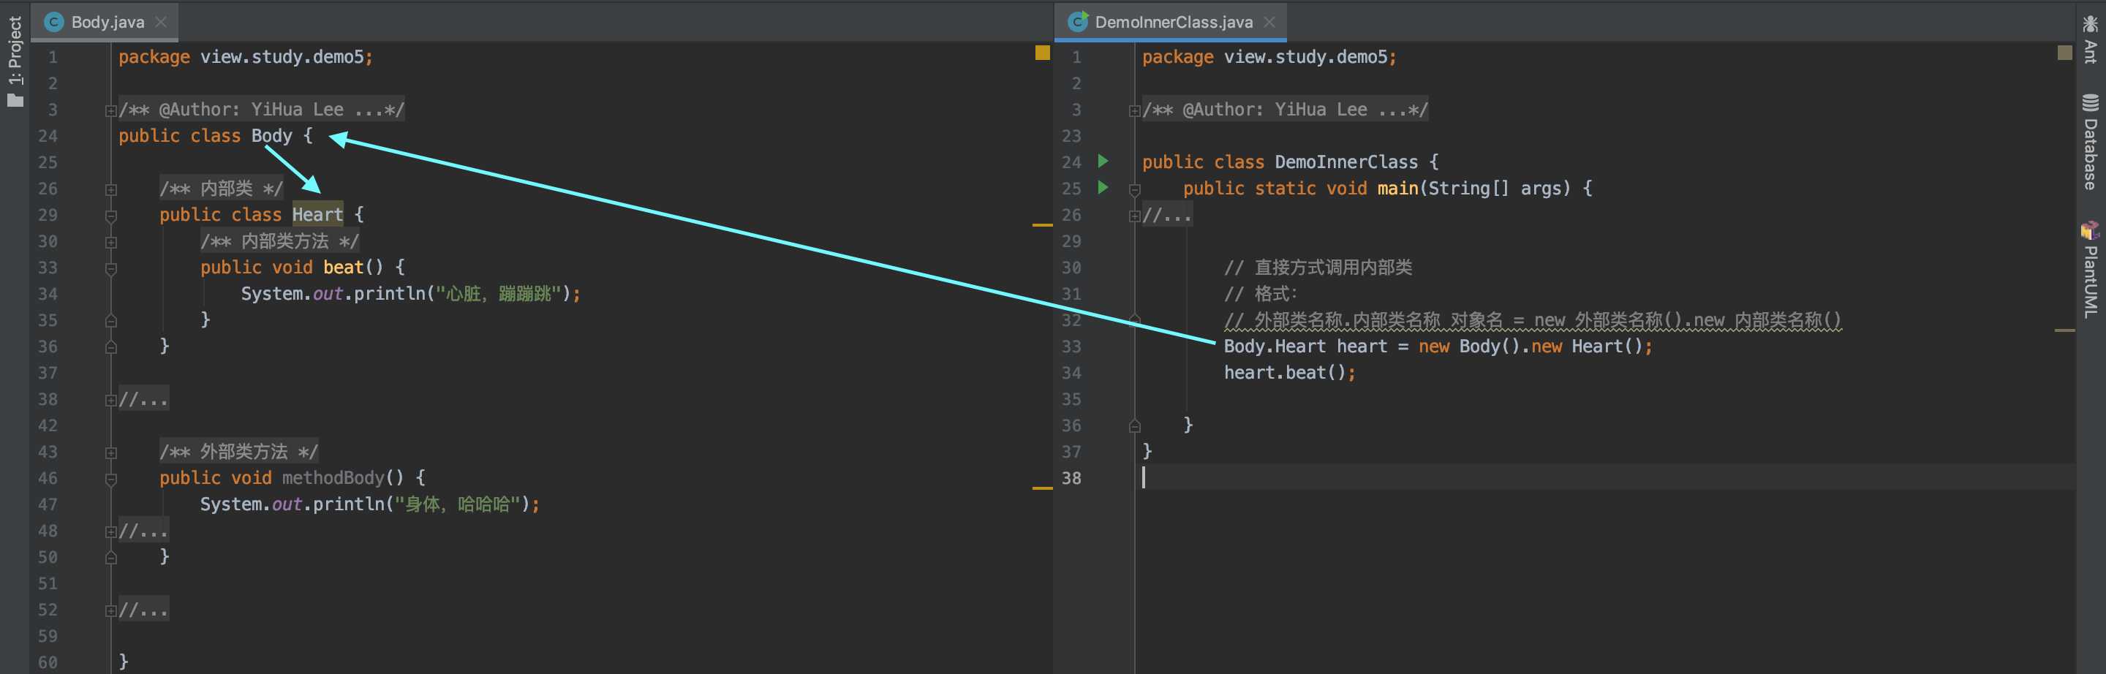Click the warning stripe mark in DemoInnerClass.java
Viewport: 2106px width, 674px height.
tap(2064, 330)
